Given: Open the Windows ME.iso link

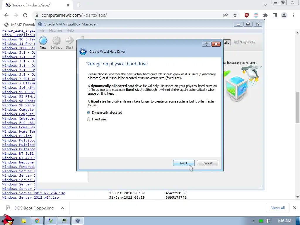Looking at the screenshot, I should (x=17, y=136).
